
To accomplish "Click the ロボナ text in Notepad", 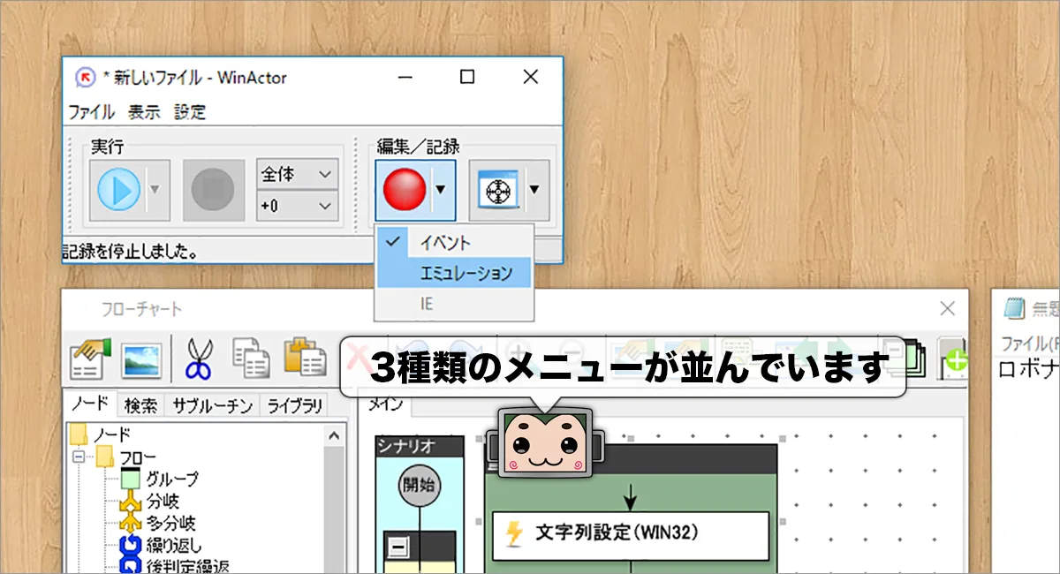I will [1028, 369].
